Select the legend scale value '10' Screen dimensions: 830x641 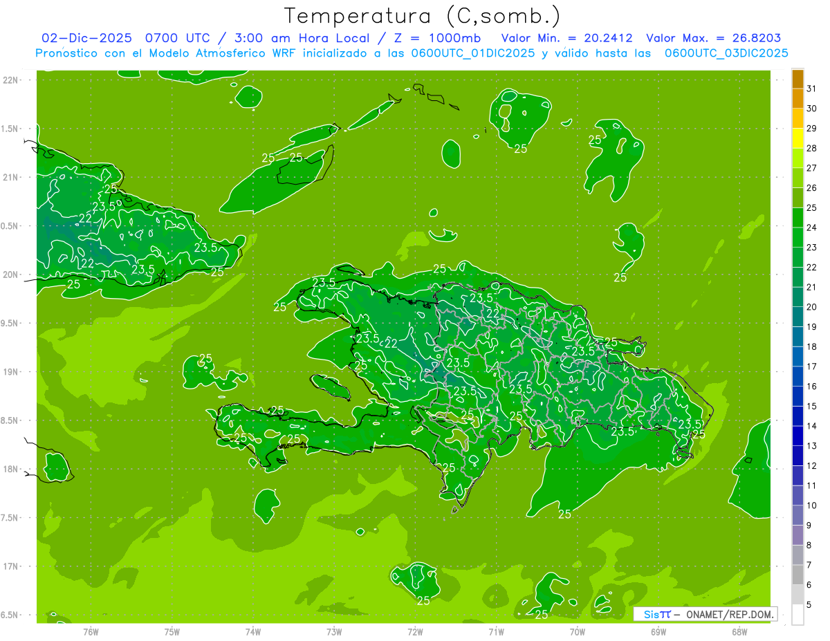812,505
